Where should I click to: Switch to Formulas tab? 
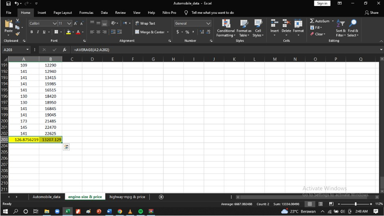click(x=86, y=13)
